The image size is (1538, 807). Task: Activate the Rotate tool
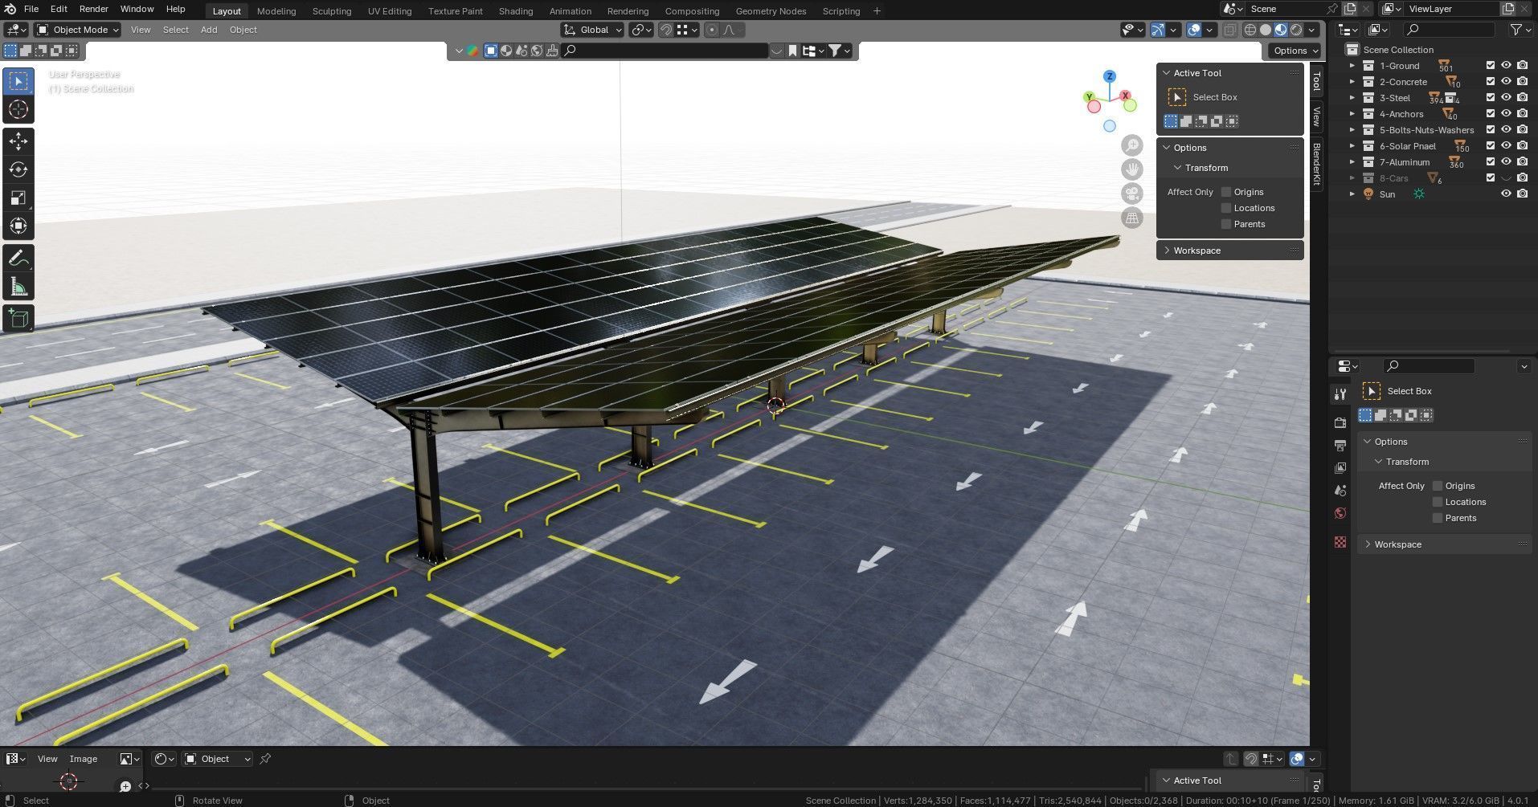click(x=18, y=169)
